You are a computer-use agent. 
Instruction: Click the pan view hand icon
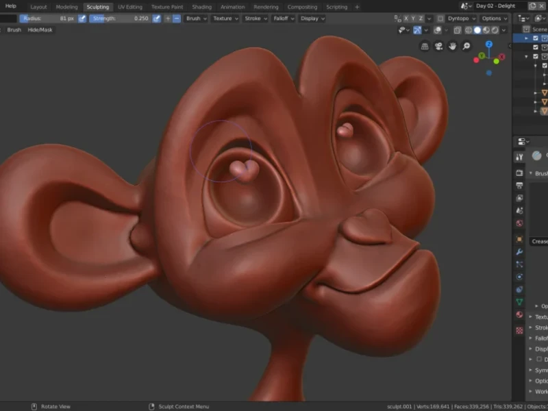point(453,46)
